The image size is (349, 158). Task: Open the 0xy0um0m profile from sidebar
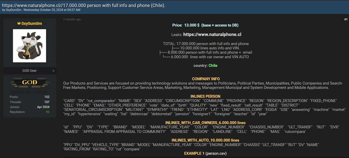click(x=32, y=24)
